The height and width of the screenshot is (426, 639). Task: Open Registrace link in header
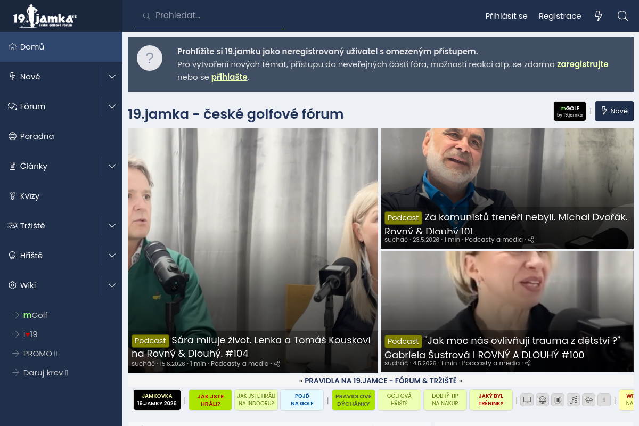pyautogui.click(x=560, y=16)
